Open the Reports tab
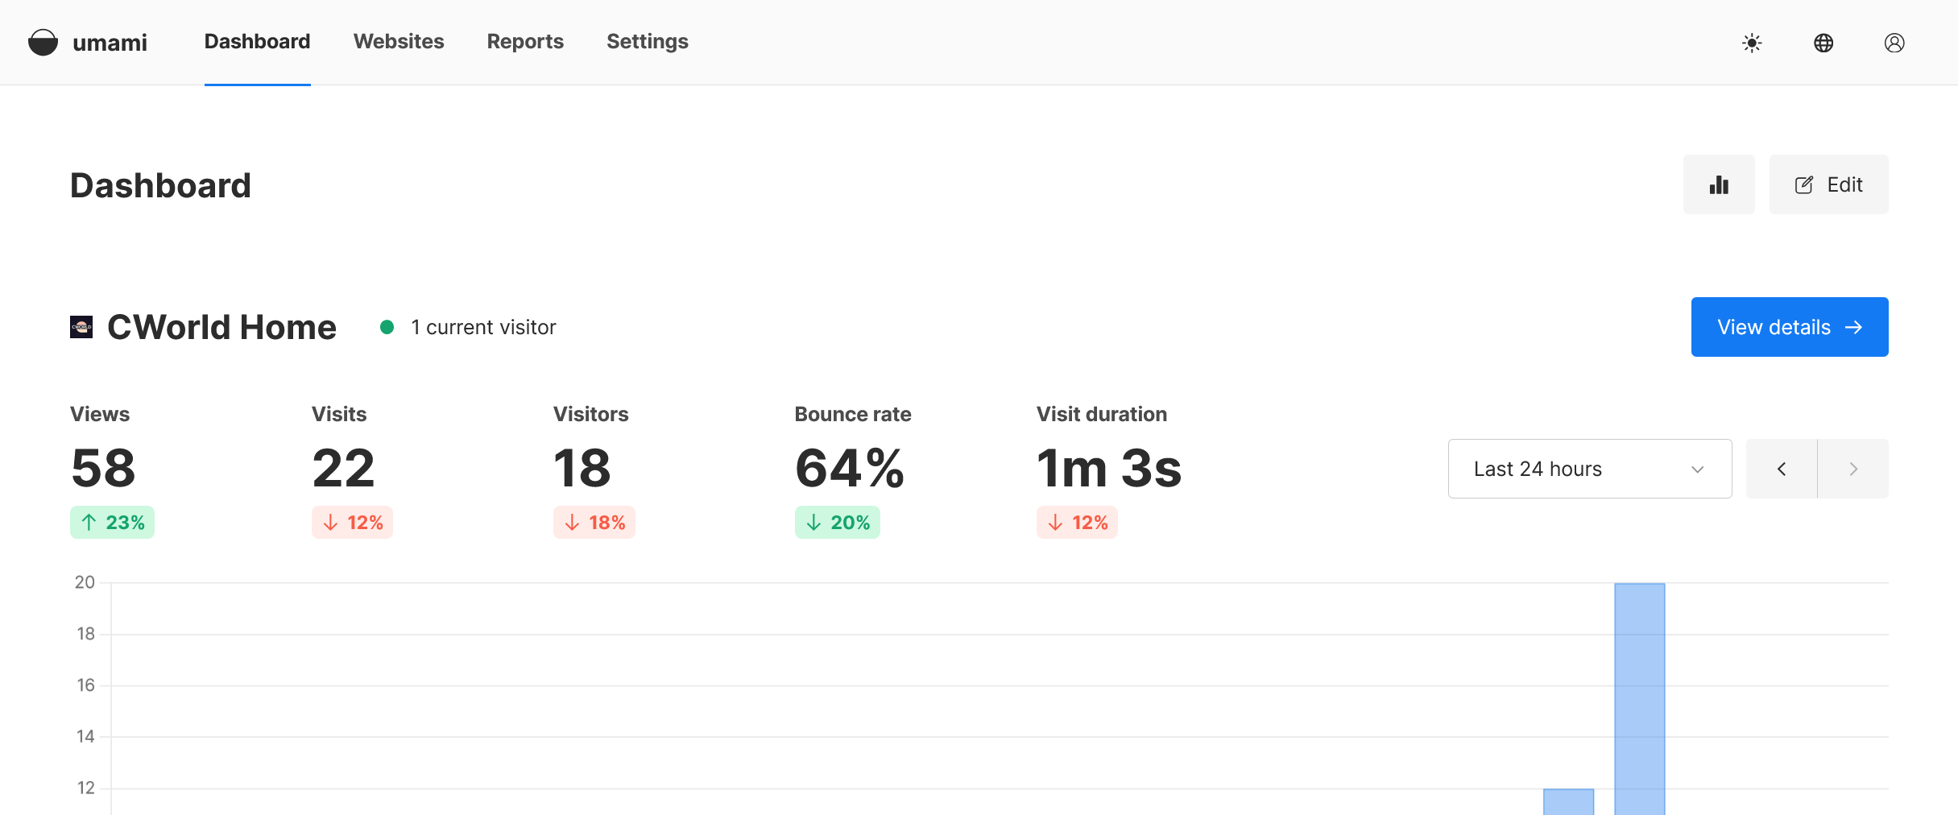 click(525, 42)
